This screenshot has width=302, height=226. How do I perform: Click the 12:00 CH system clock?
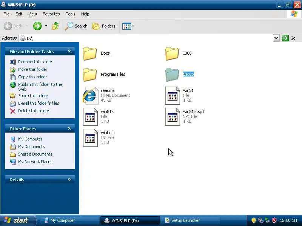[288, 220]
